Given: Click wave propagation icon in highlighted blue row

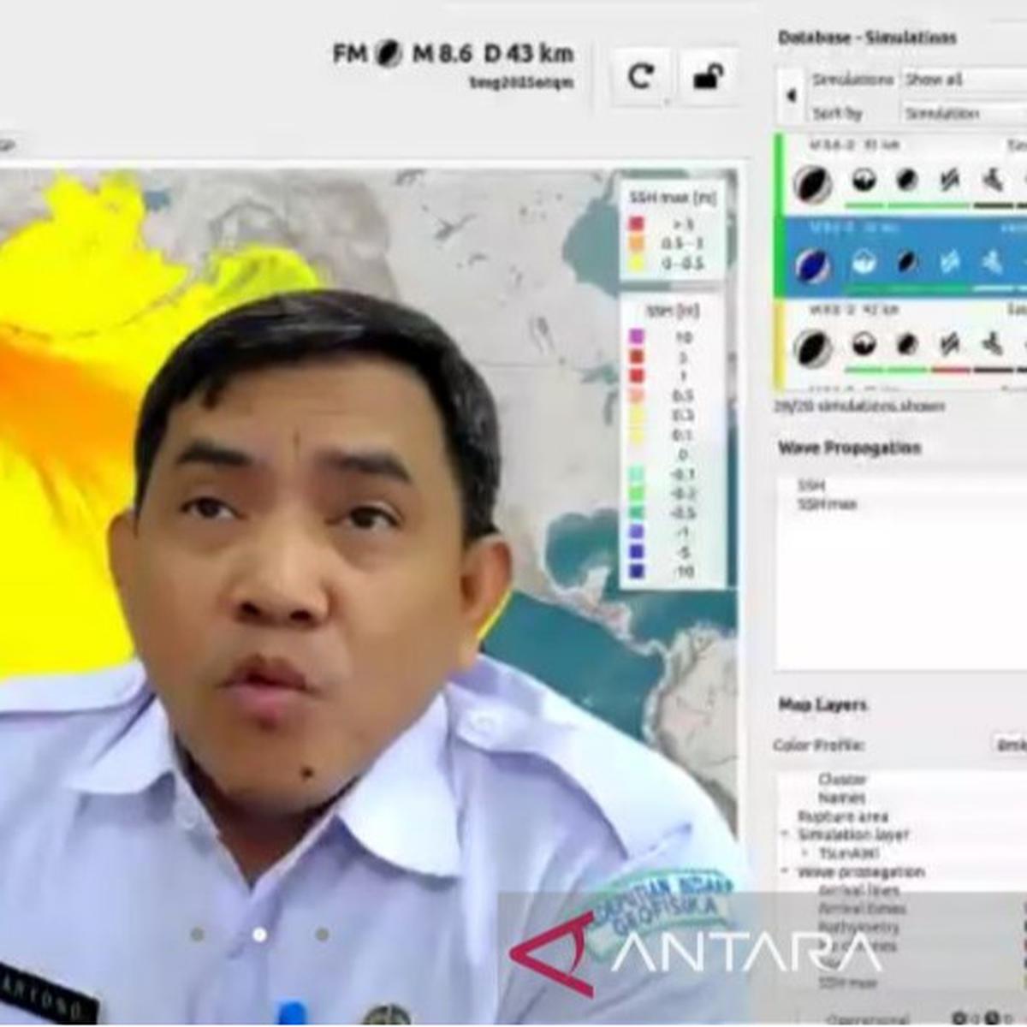Looking at the screenshot, I should pos(949,262).
